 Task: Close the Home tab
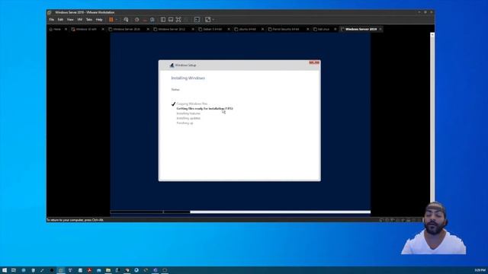66,29
